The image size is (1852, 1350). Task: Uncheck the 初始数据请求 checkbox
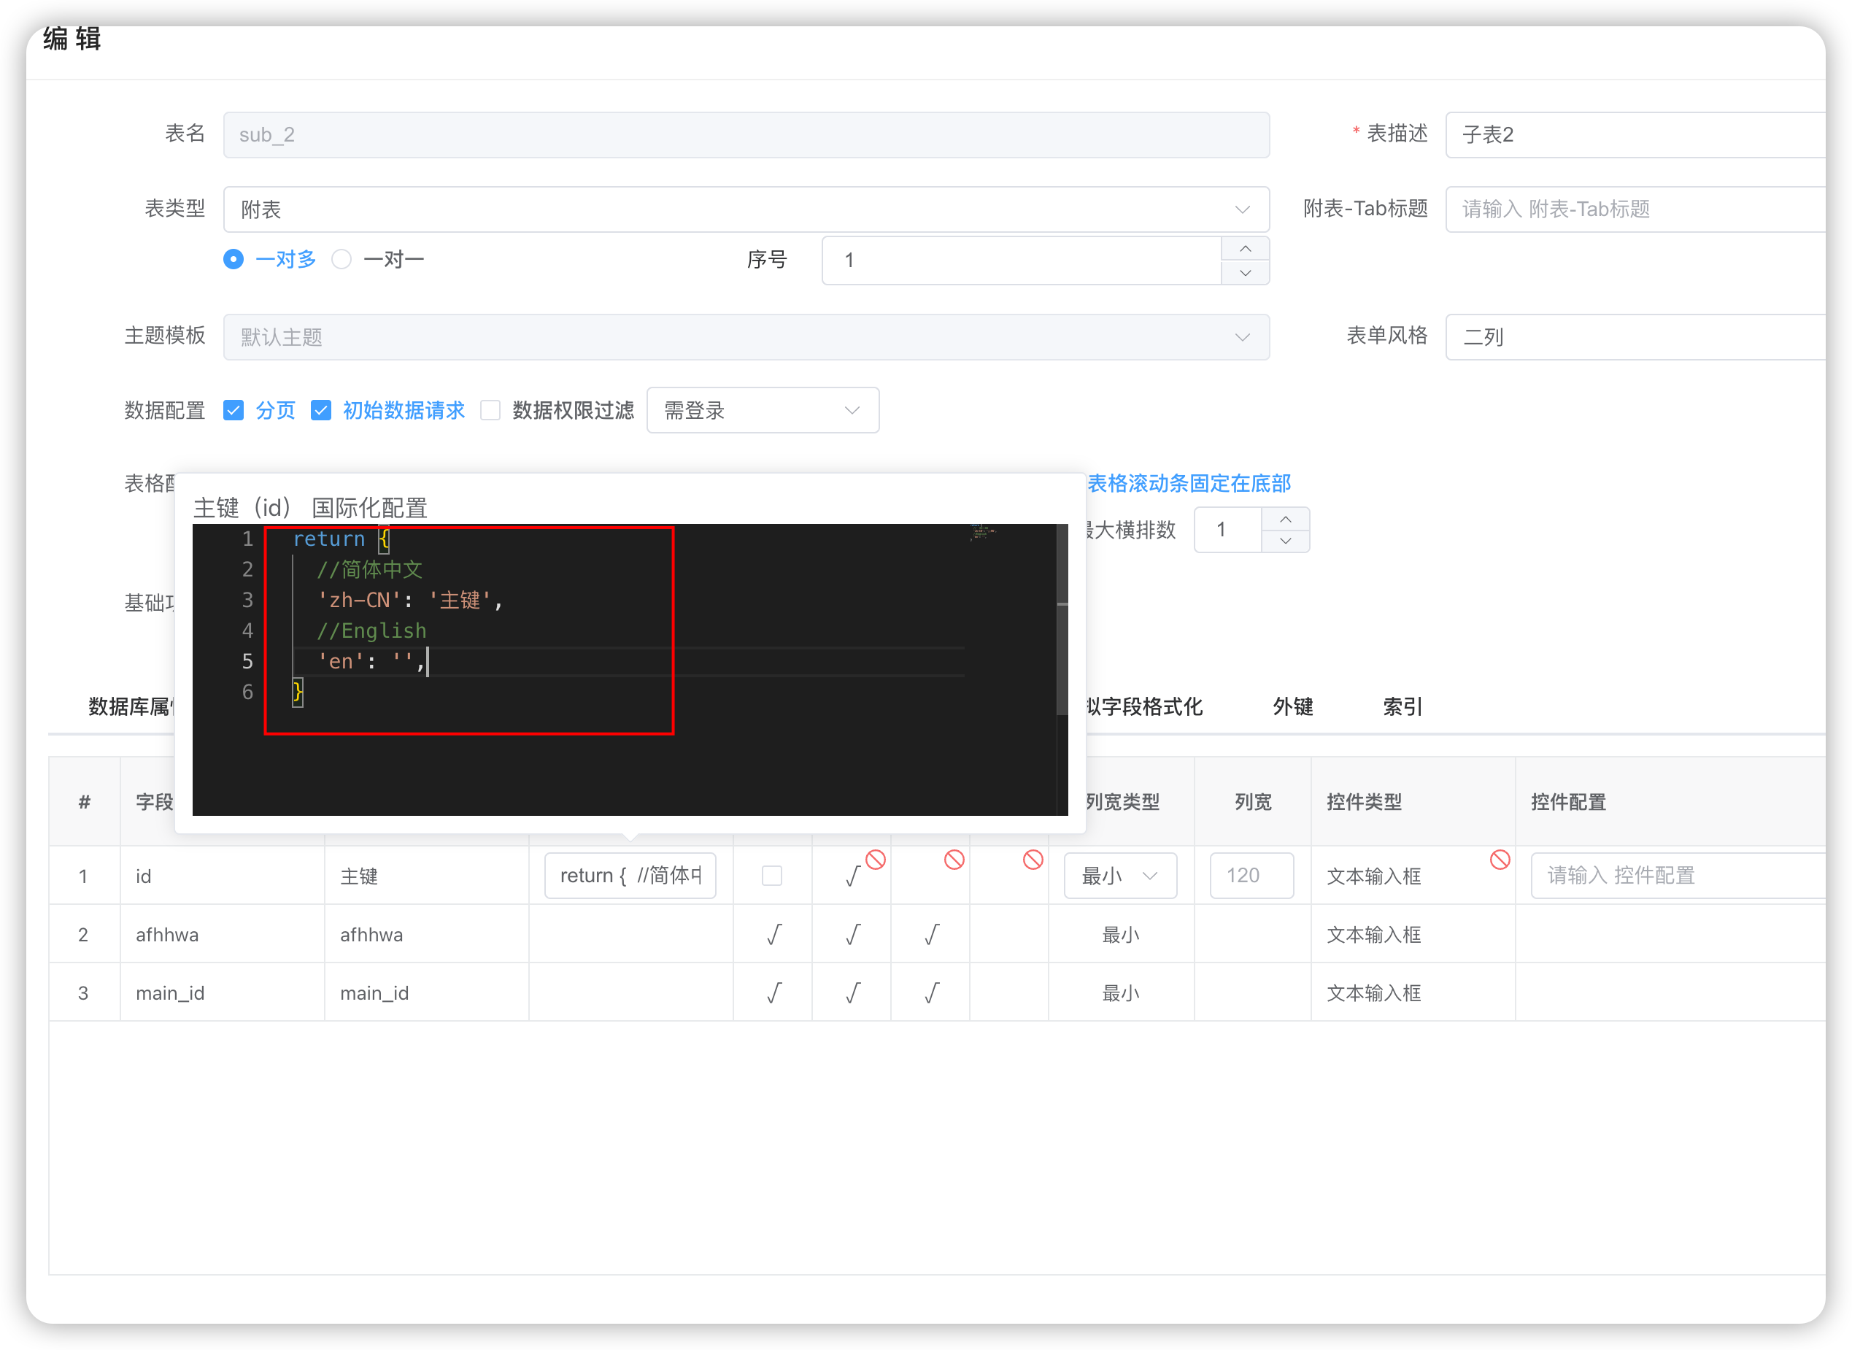(321, 410)
